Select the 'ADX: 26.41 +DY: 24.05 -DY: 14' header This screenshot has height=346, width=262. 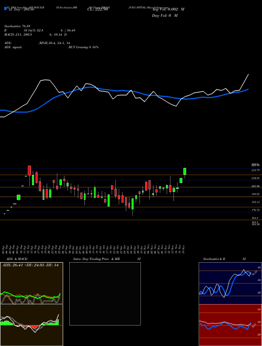point(30,265)
